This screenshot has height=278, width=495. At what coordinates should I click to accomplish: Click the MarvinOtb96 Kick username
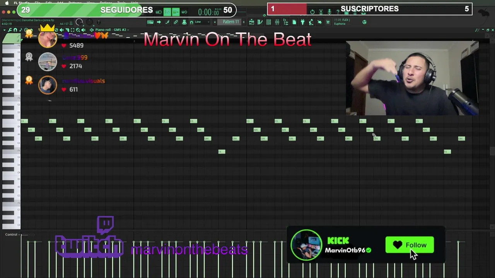pos(345,250)
